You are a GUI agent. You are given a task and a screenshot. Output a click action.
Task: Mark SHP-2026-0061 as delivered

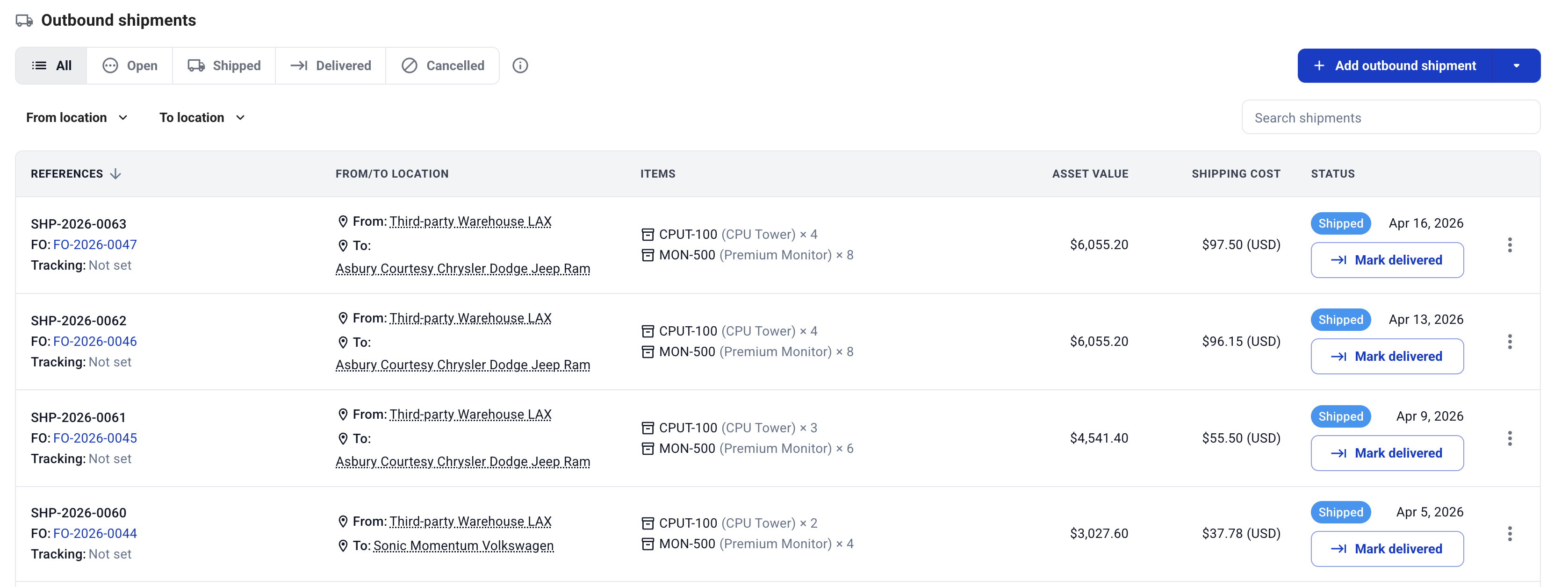point(1387,453)
